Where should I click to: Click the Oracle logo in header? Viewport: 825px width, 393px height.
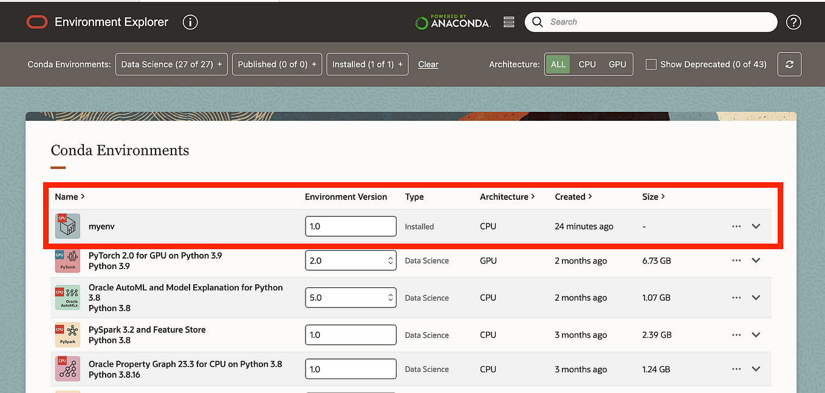[36, 22]
